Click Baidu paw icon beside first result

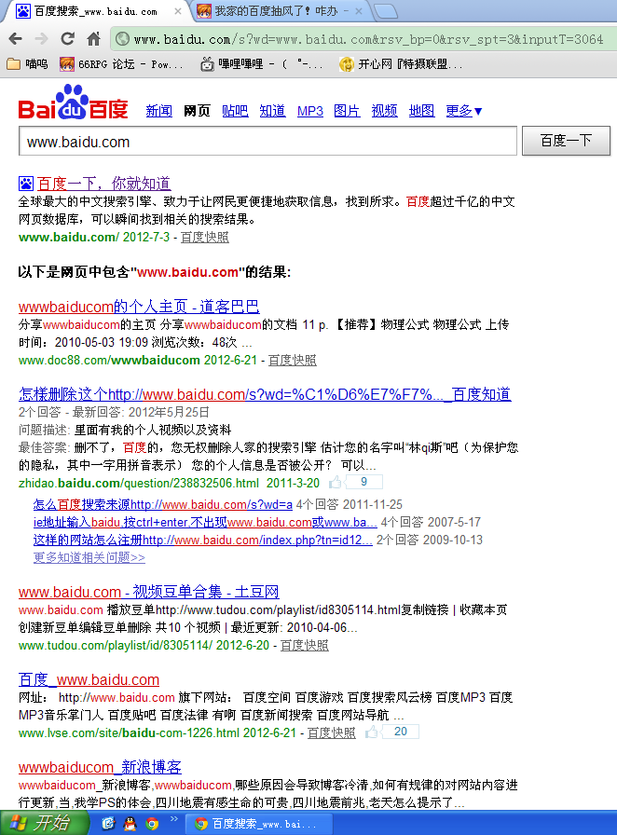25,184
